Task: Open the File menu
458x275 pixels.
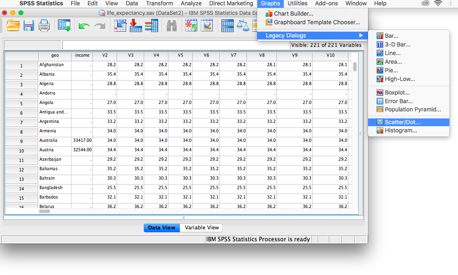Action: 75,4
